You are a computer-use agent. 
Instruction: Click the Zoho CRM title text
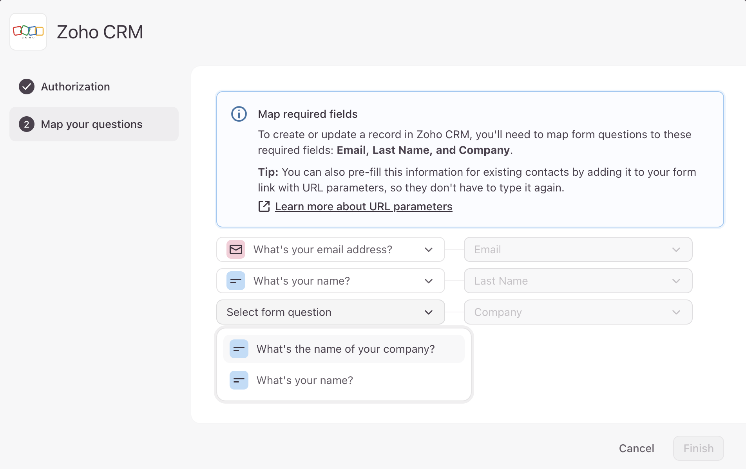[100, 32]
